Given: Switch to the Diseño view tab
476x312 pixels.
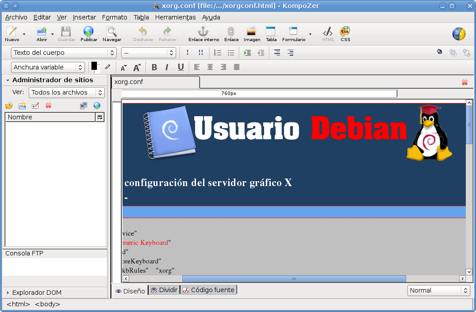Looking at the screenshot, I should (130, 291).
